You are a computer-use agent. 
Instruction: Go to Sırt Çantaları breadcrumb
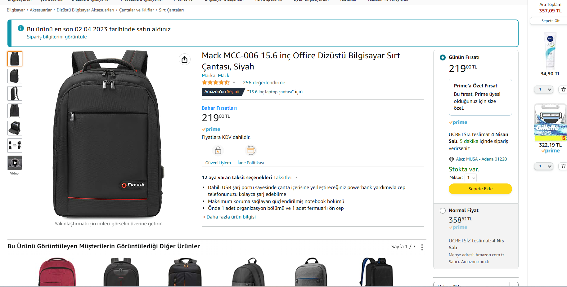[x=171, y=10]
